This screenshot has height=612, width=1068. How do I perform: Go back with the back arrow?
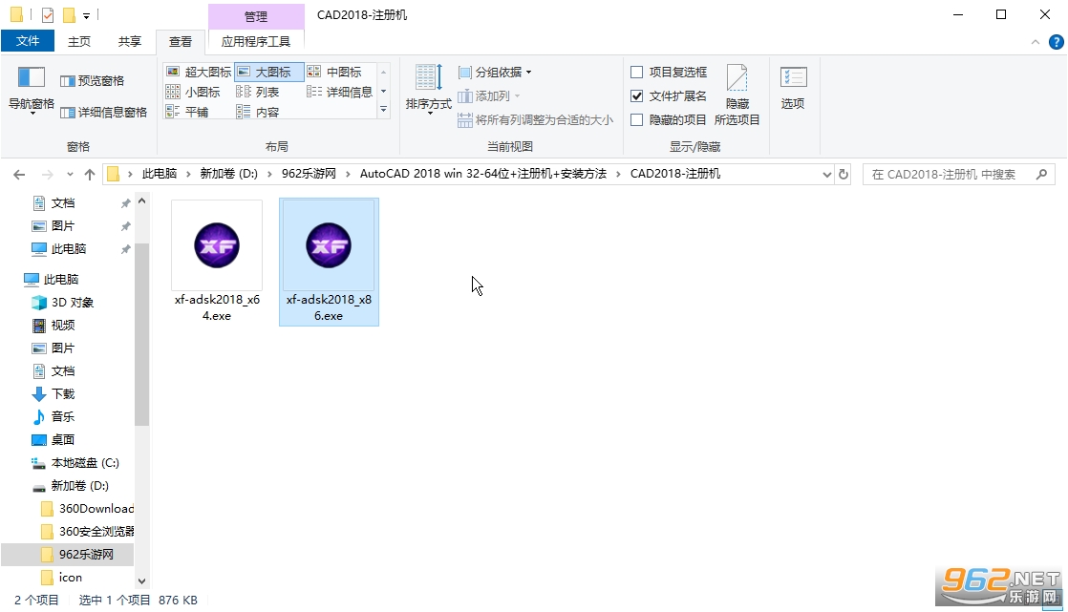19,175
